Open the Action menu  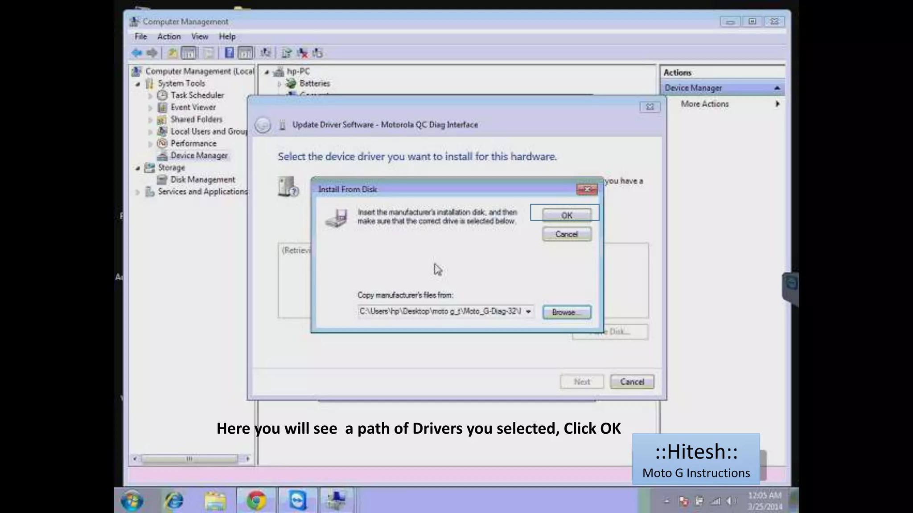169,37
